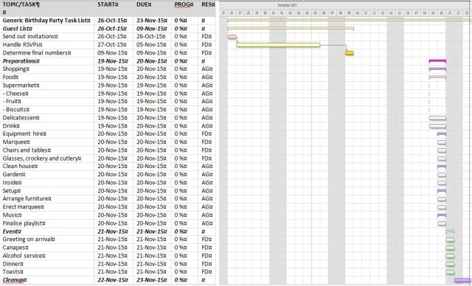Click the gold Gantt bar for Determine final numbers
This screenshot has height=286, width=472.
[350, 53]
